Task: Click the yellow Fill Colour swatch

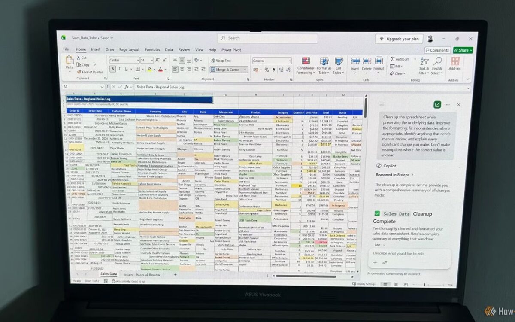Action: [x=149, y=69]
